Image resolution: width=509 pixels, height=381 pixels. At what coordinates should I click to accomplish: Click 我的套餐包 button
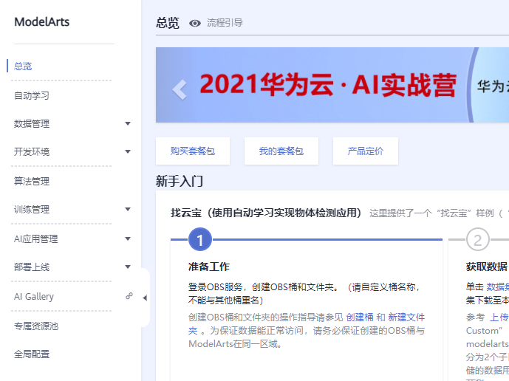click(281, 151)
